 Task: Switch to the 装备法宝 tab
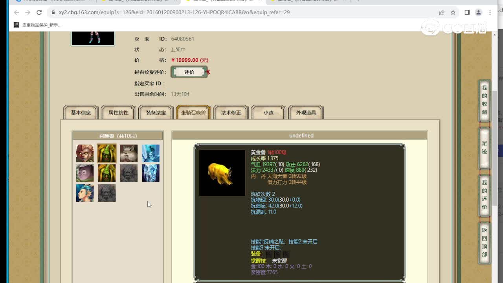click(x=156, y=112)
